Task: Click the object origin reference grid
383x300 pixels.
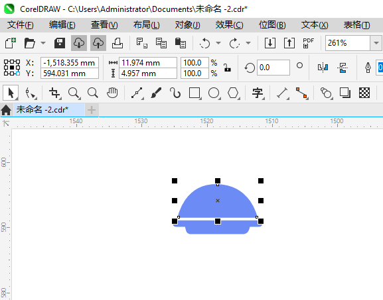Action: [12, 68]
